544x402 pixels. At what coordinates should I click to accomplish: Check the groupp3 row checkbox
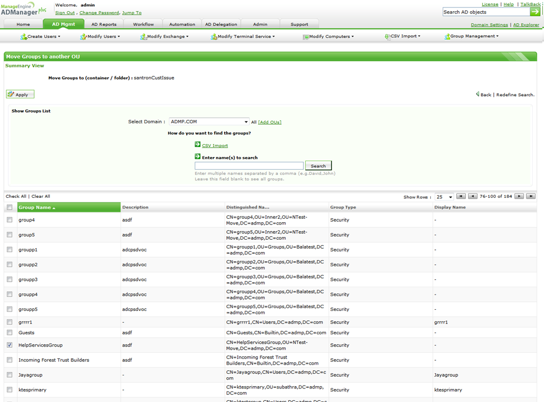[10, 279]
